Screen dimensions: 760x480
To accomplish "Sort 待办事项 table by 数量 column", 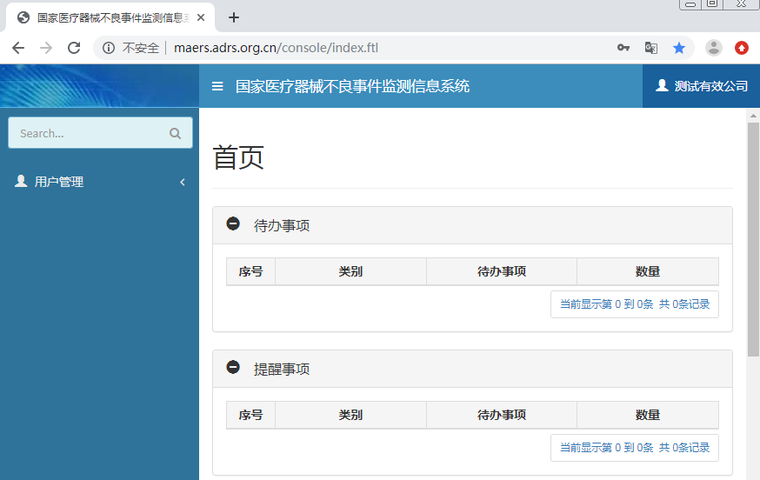I will coord(647,271).
